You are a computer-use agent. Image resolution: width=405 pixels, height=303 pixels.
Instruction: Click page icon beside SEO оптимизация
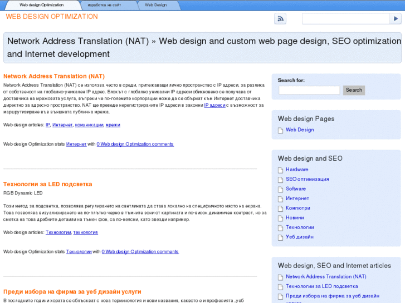pos(280,180)
